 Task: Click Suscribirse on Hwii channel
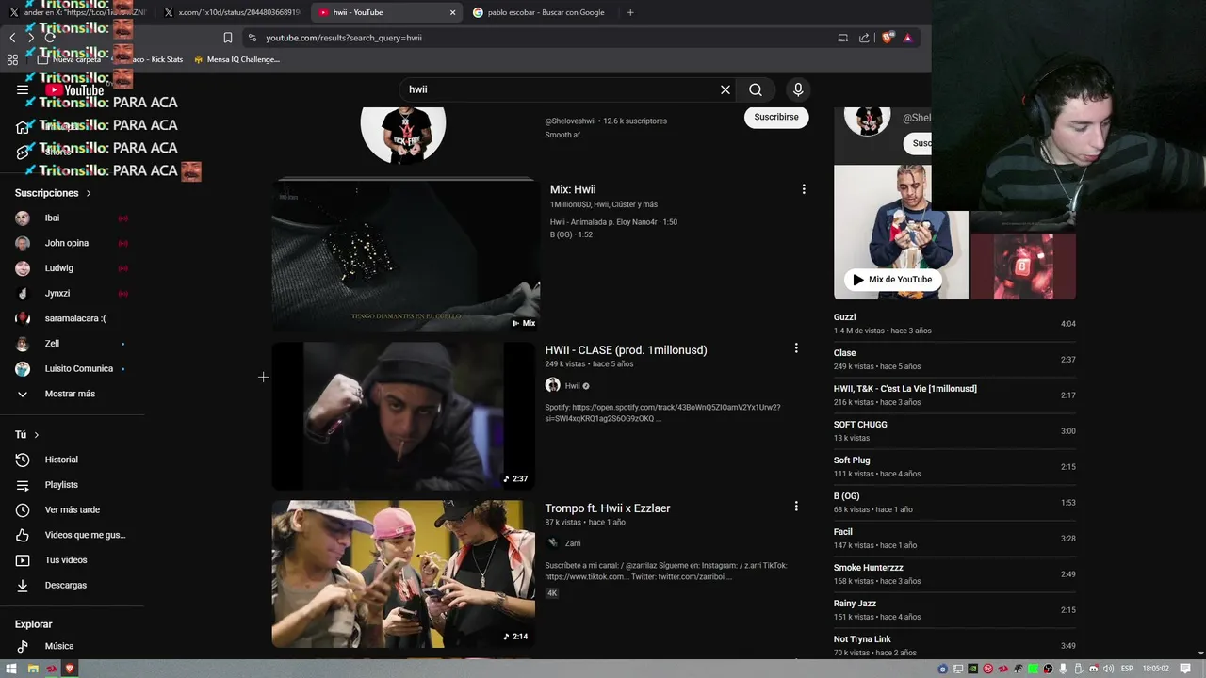coord(776,117)
